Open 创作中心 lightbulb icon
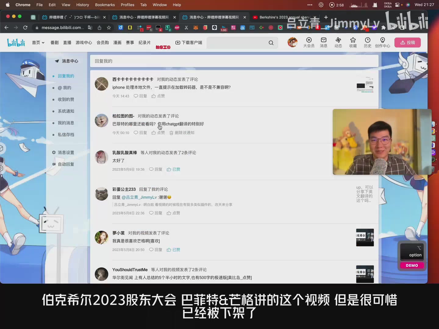Image resolution: width=439 pixels, height=329 pixels. (x=382, y=42)
